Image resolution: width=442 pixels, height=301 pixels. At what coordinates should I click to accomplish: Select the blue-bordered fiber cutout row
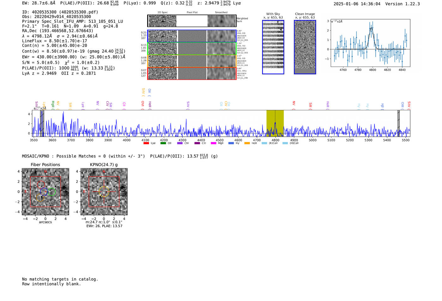click(192, 36)
